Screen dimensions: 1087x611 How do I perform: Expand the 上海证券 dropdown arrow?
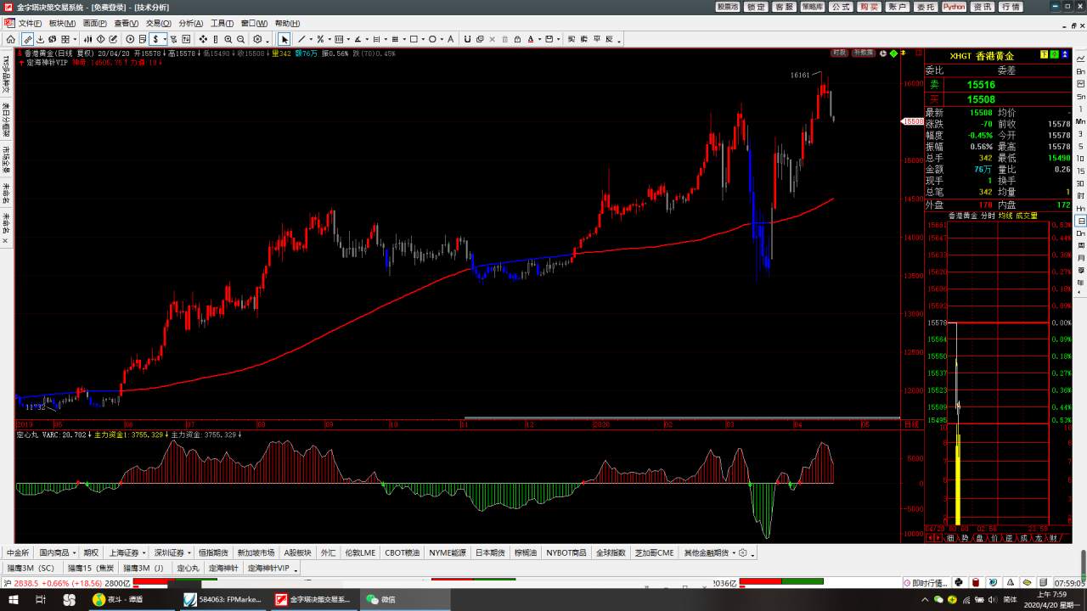tap(144, 553)
